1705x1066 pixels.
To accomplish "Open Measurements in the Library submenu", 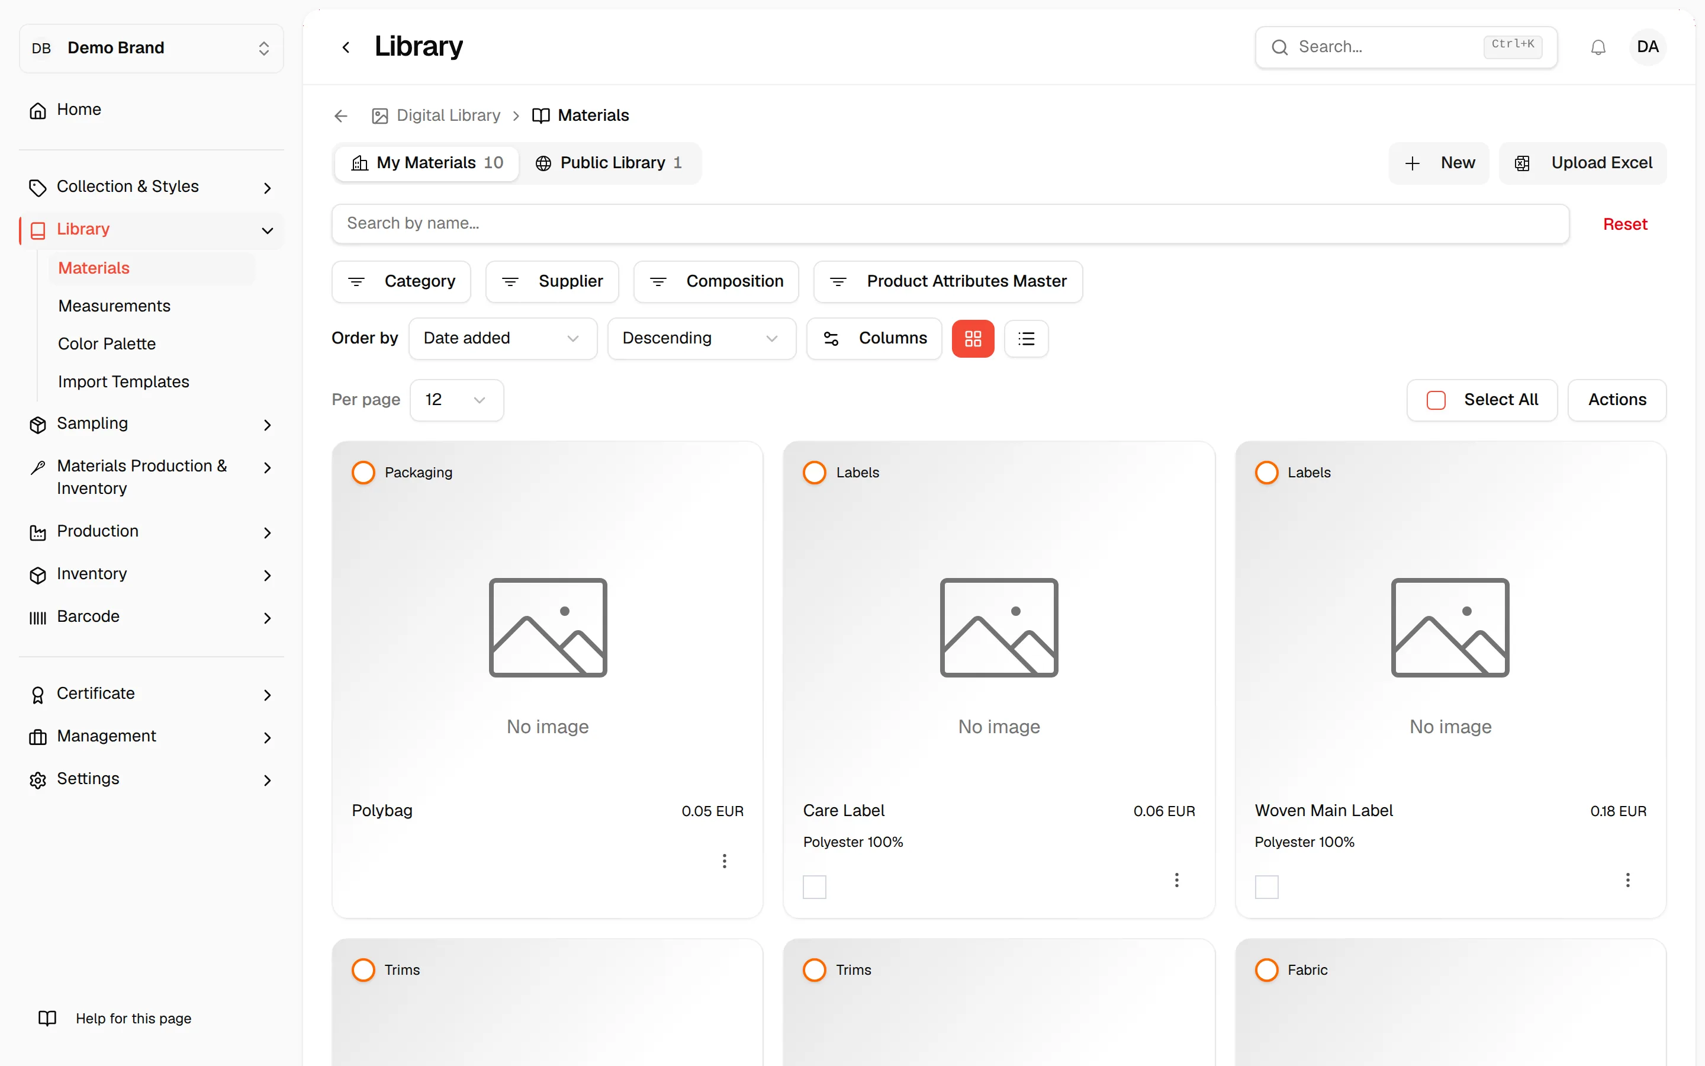I will (114, 306).
